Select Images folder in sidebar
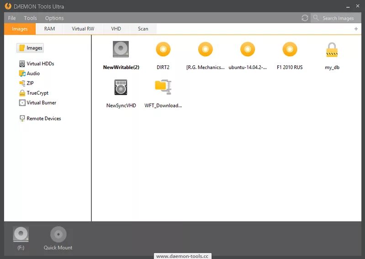The image size is (365, 259). pos(30,48)
